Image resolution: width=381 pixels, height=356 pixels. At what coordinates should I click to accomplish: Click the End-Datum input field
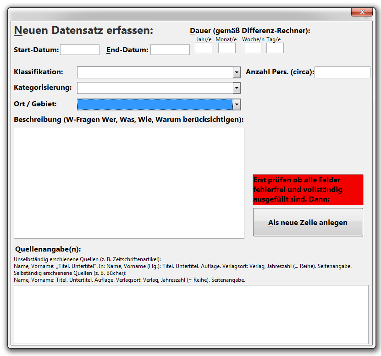(170, 49)
